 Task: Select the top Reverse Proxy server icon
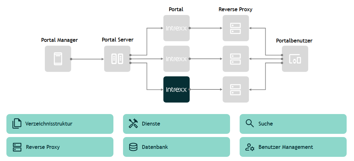(235, 28)
